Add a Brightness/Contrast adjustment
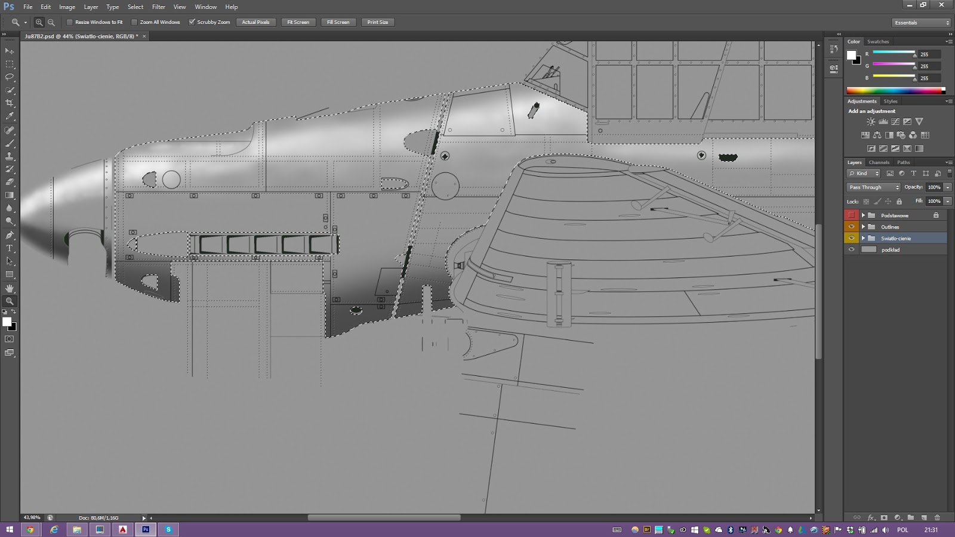Screen dimensions: 955x537 (x=871, y=122)
